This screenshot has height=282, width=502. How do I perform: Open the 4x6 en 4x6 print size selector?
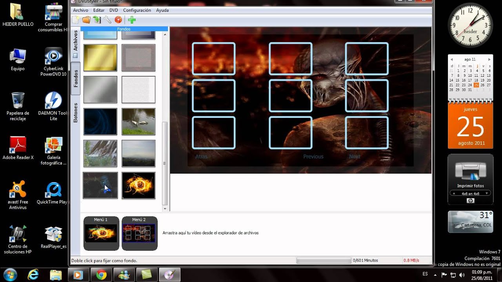(470, 193)
